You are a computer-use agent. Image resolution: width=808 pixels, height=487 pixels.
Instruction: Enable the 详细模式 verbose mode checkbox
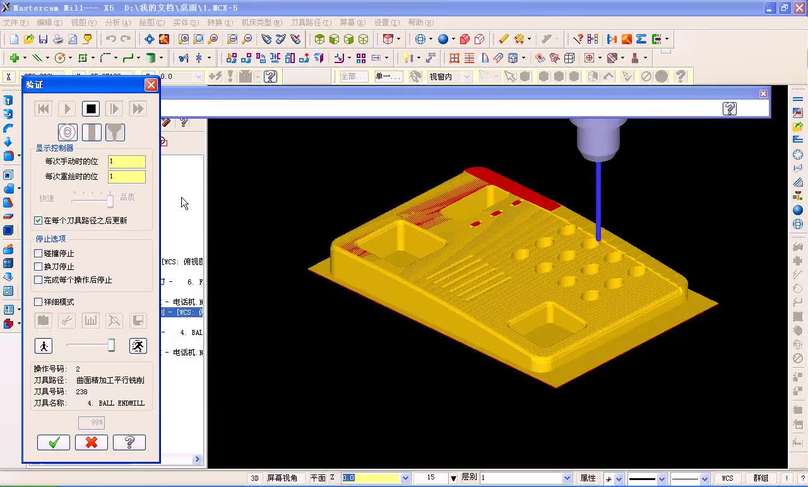39,302
